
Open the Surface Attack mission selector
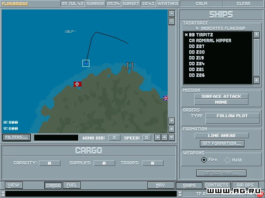(221, 97)
